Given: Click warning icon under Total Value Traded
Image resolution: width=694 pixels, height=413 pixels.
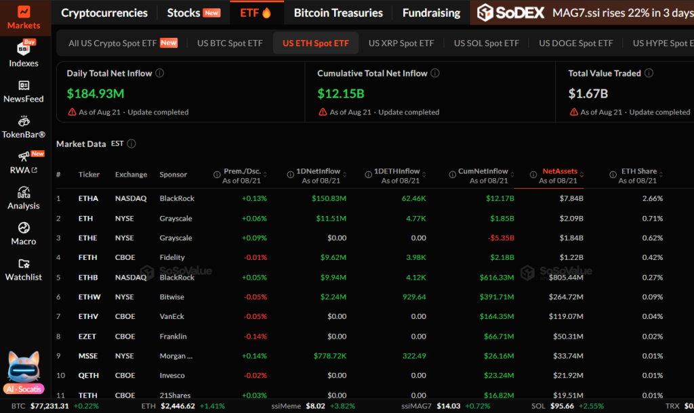Looking at the screenshot, I should (x=573, y=112).
